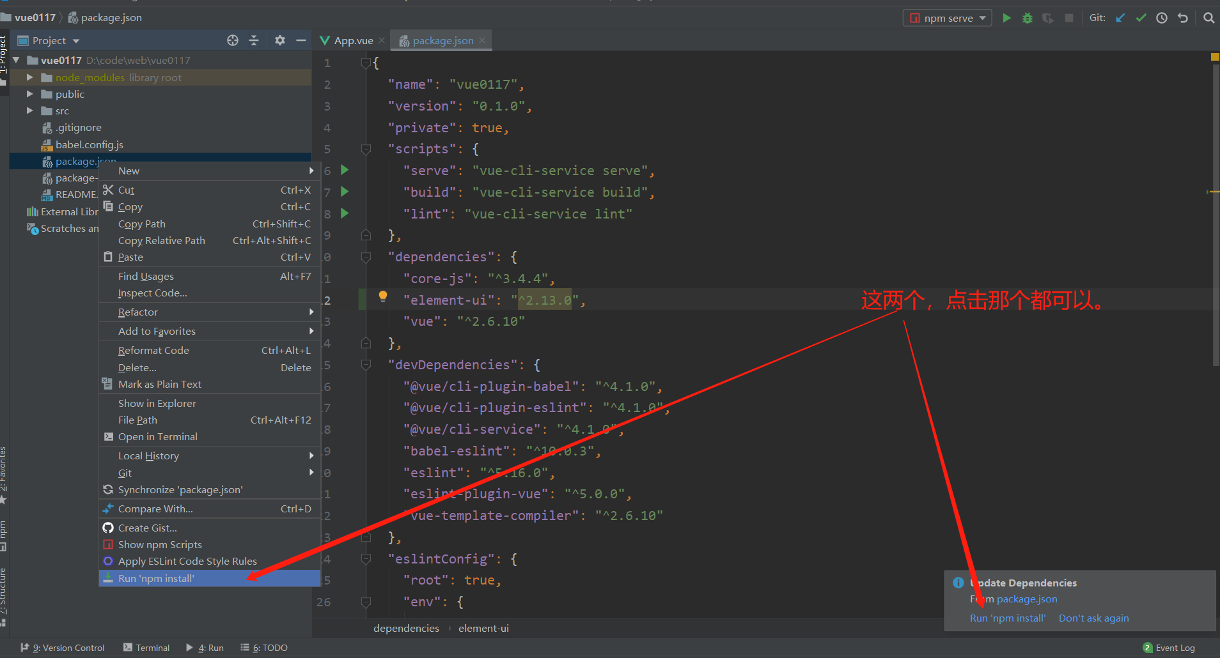Open Search Everywhere magnifier
1220x658 pixels.
coord(1208,18)
